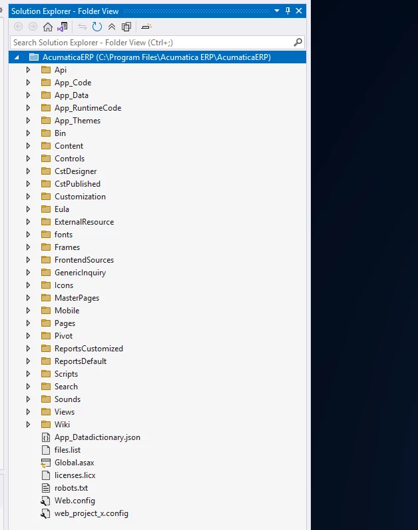Expand the Sounds folder
418x530 pixels.
(29, 399)
